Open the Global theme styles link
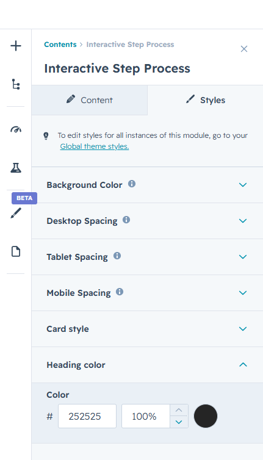The image size is (263, 460). 95,146
